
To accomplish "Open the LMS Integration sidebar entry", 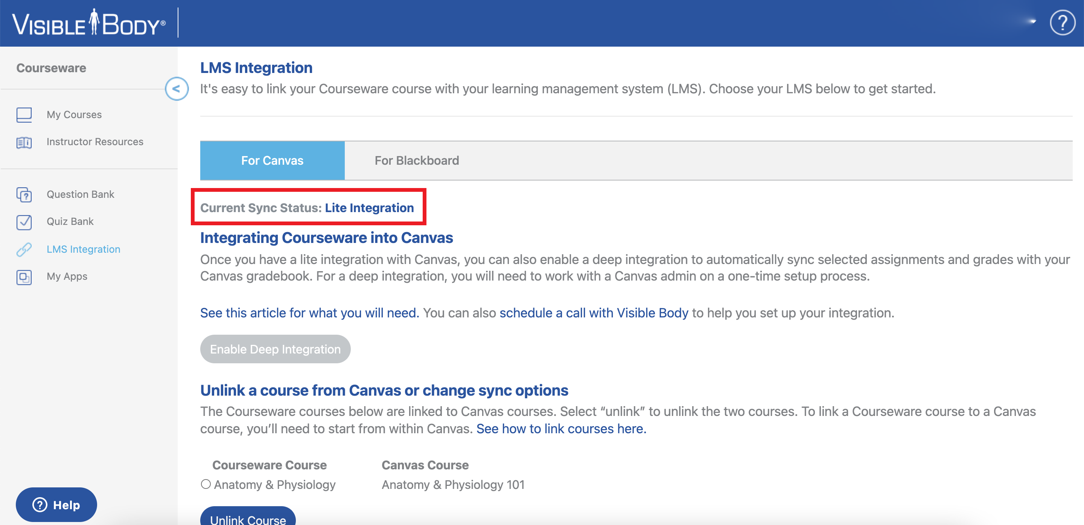I will pos(83,249).
